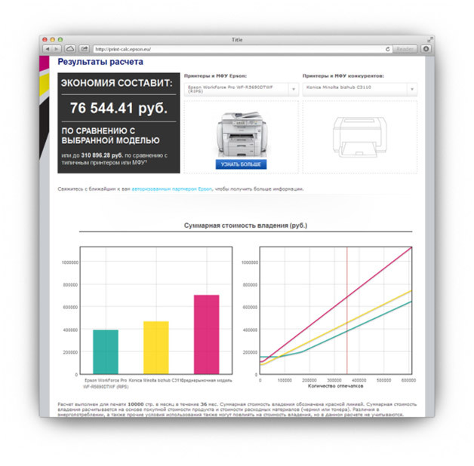This screenshot has height=466, width=474.
Task: Click the share icon in toolbar
Action: (x=85, y=49)
